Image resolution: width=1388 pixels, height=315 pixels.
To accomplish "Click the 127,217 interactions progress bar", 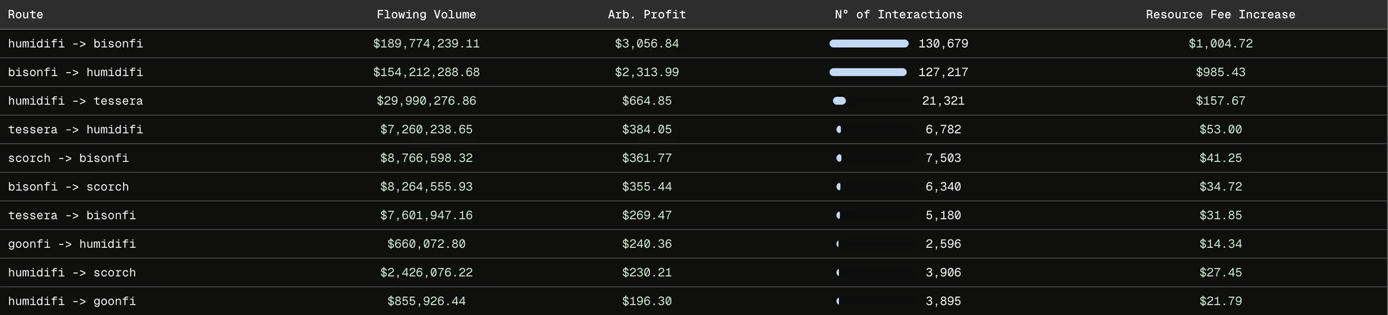I will (869, 72).
